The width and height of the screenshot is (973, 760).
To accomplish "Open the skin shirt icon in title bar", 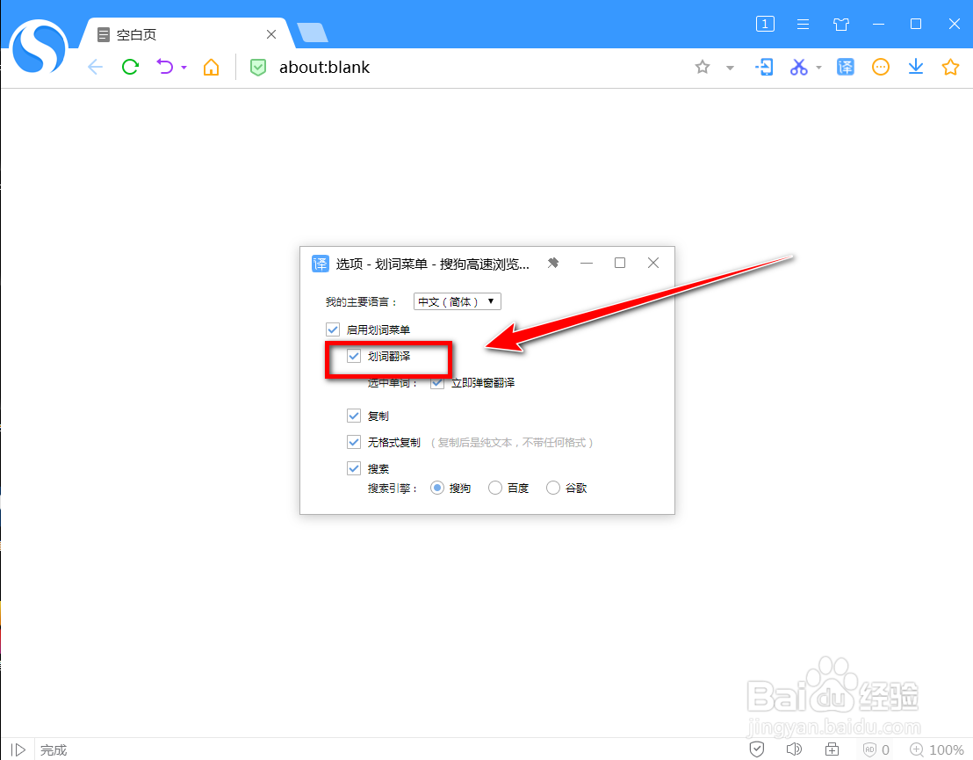I will 840,25.
